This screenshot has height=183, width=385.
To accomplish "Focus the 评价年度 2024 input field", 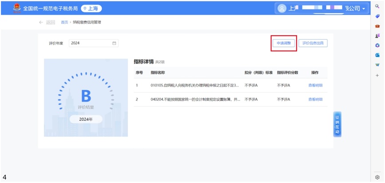I will point(94,43).
